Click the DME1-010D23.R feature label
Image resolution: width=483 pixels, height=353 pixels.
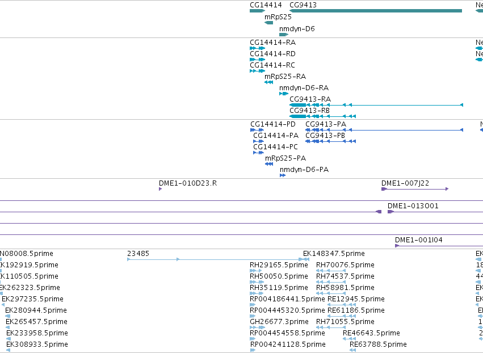coord(188,183)
